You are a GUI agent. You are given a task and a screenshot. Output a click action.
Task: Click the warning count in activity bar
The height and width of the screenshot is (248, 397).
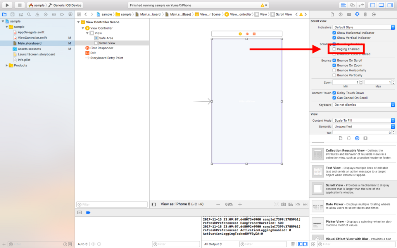tap(264, 5)
